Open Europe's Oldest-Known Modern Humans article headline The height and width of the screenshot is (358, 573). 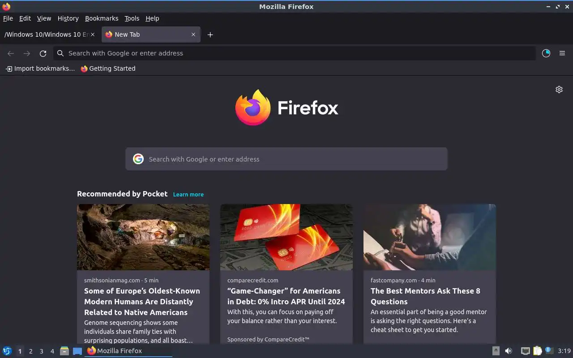point(142,302)
